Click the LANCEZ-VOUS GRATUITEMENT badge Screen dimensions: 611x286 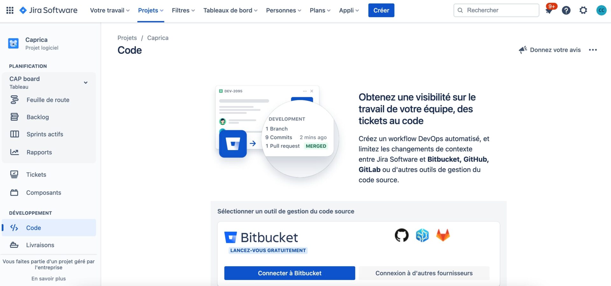click(268, 250)
